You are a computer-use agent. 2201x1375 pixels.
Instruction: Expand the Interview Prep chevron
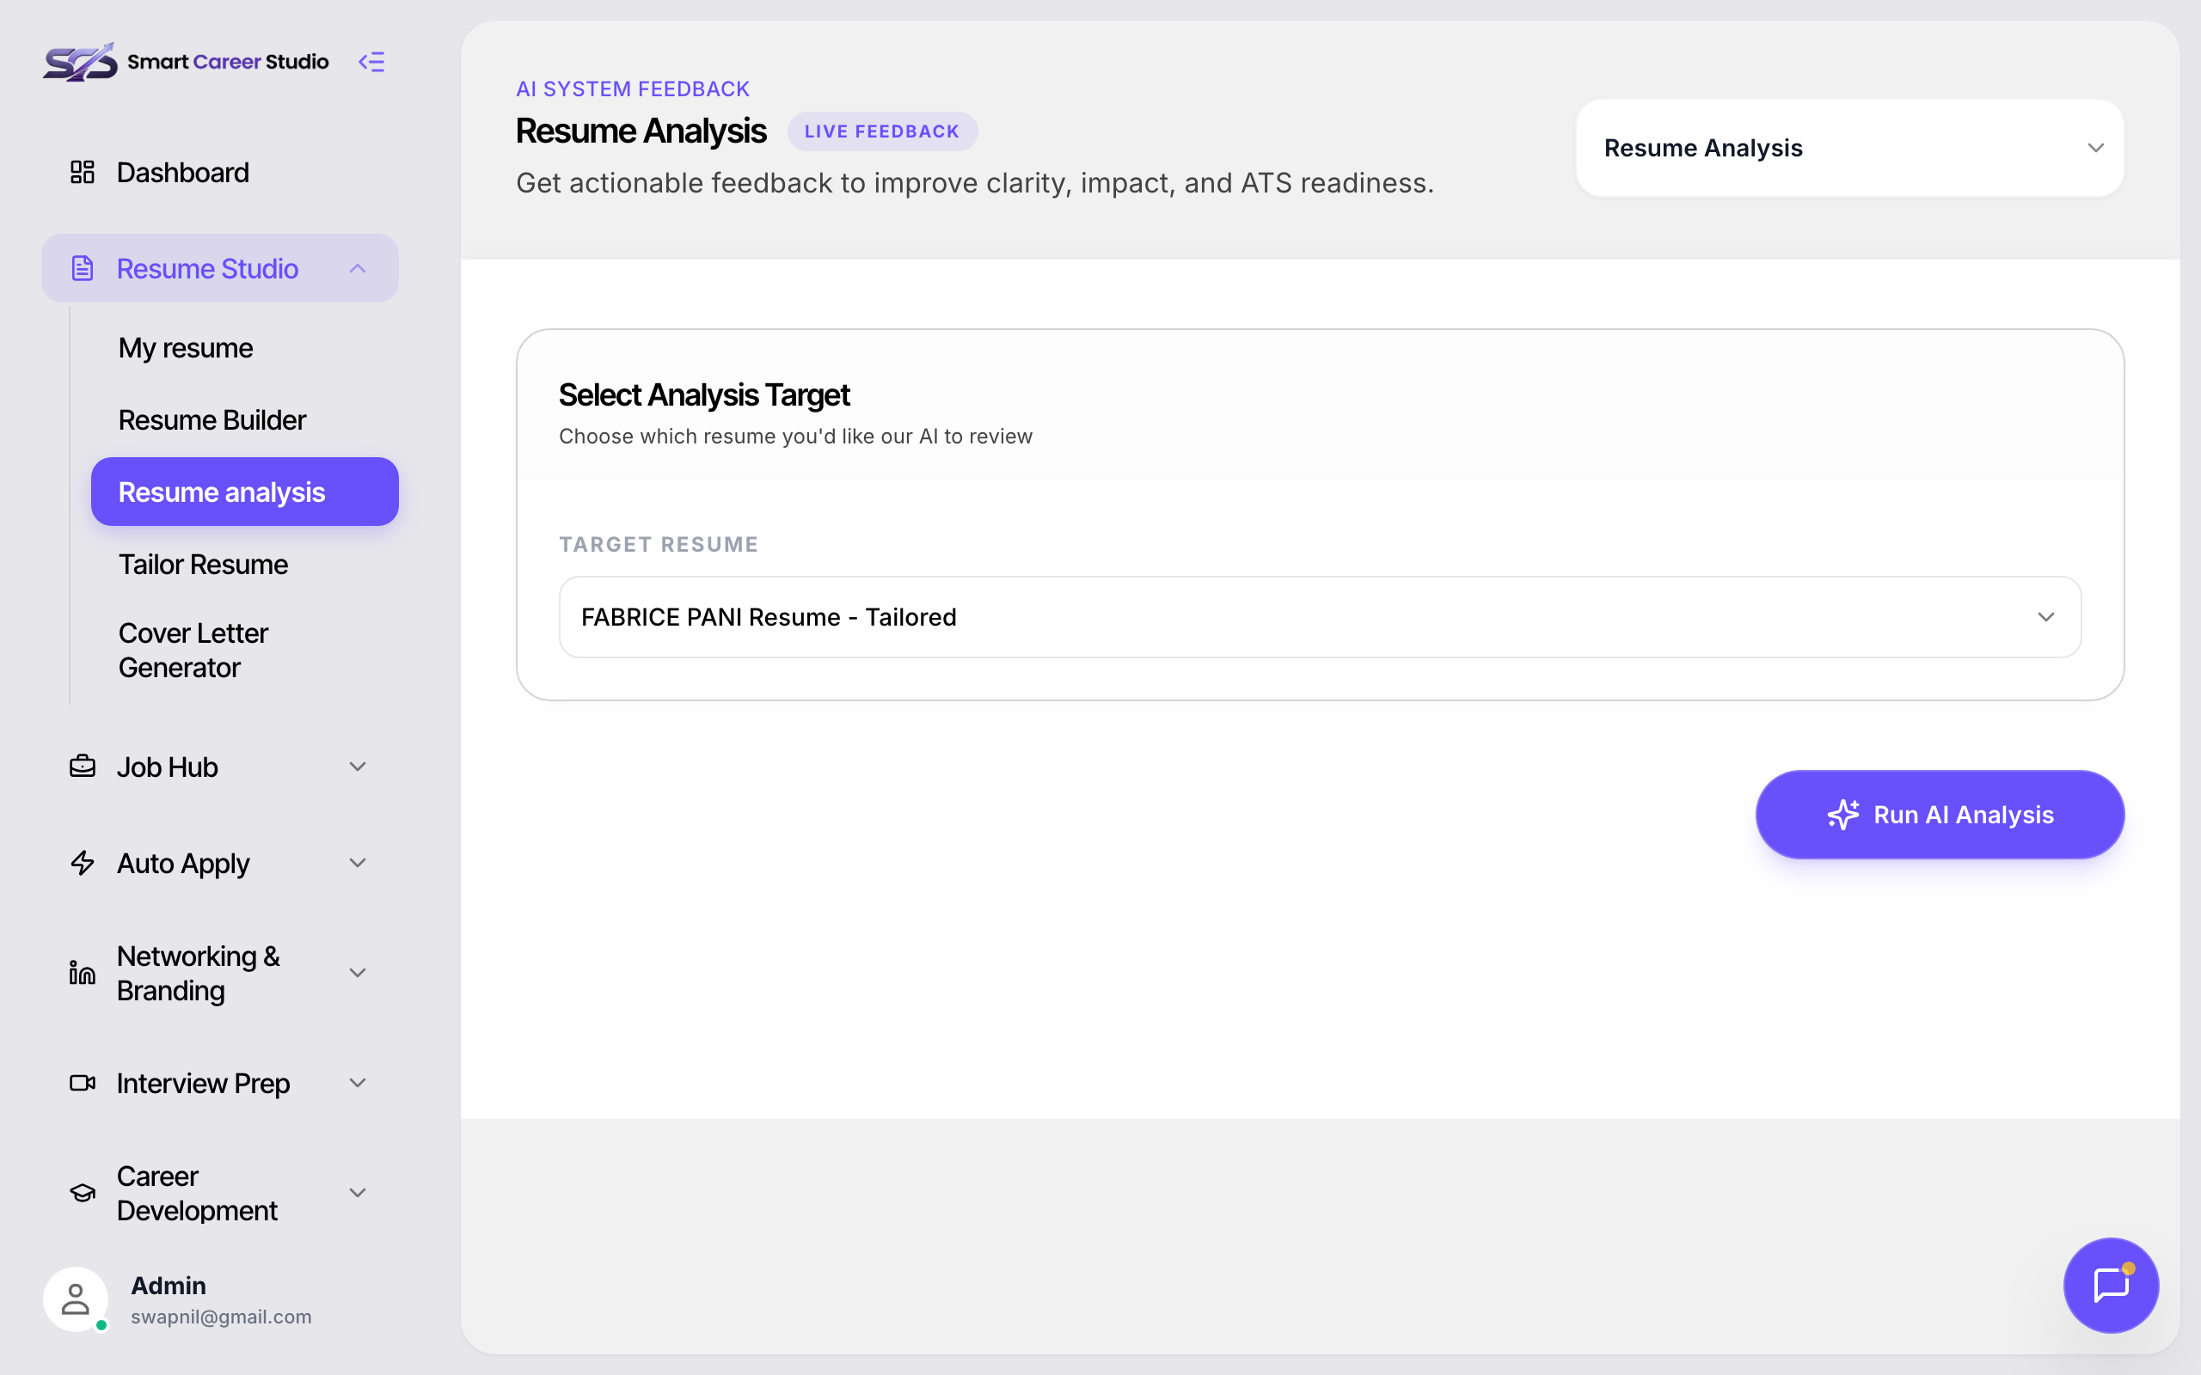click(x=358, y=1083)
